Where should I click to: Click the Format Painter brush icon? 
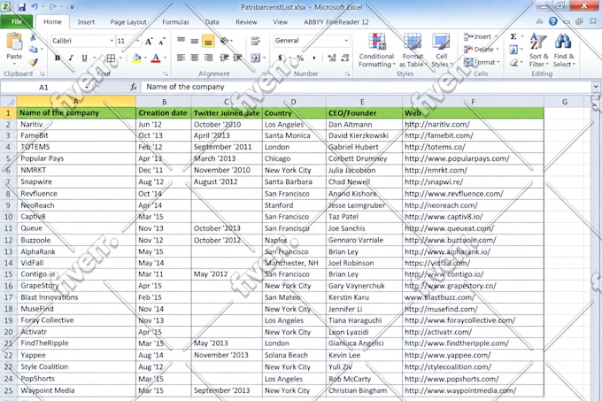(33, 62)
